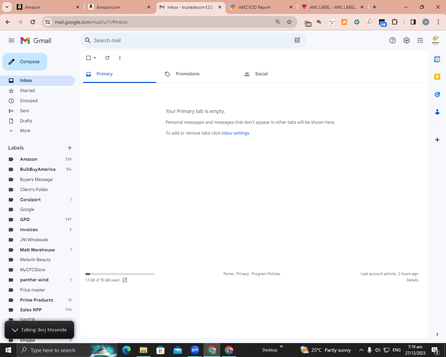Open Chrome Extensions puzzle icon
Screen dimensions: 446x357
pos(394,22)
